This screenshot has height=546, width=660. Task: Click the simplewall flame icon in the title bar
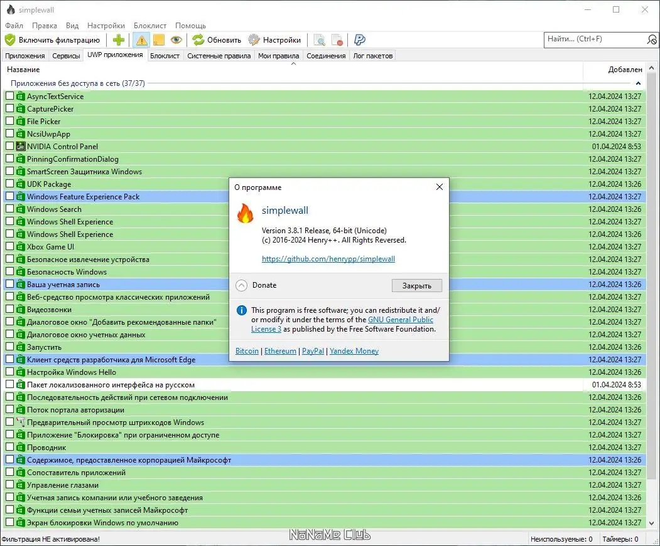tap(11, 9)
